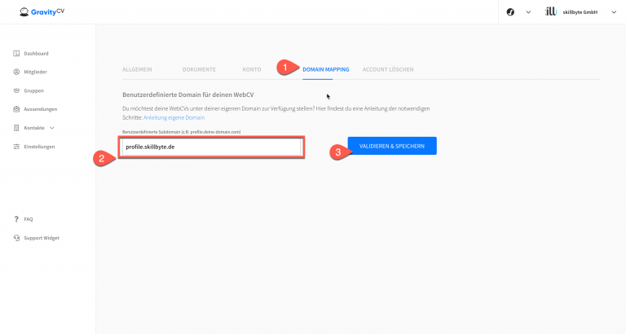
Task: Click the Aussendungen sidebar icon
Action: click(16, 109)
